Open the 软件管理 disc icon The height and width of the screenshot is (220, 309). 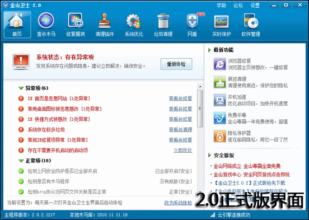[251, 21]
